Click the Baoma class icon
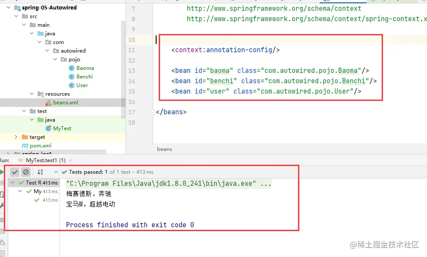This screenshot has width=427, height=257. point(72,68)
